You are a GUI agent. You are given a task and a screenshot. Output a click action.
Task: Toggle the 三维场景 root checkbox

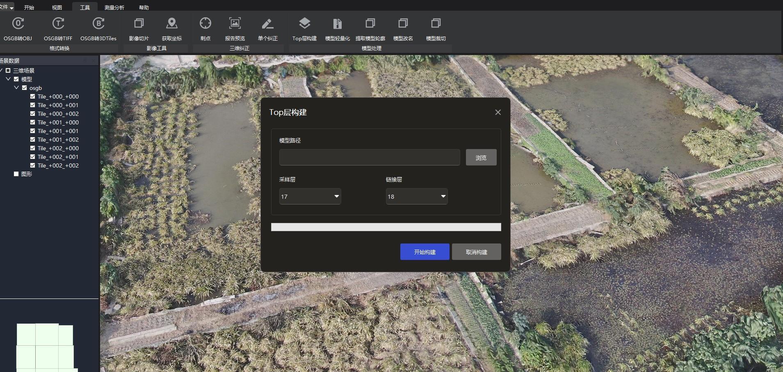[8, 71]
